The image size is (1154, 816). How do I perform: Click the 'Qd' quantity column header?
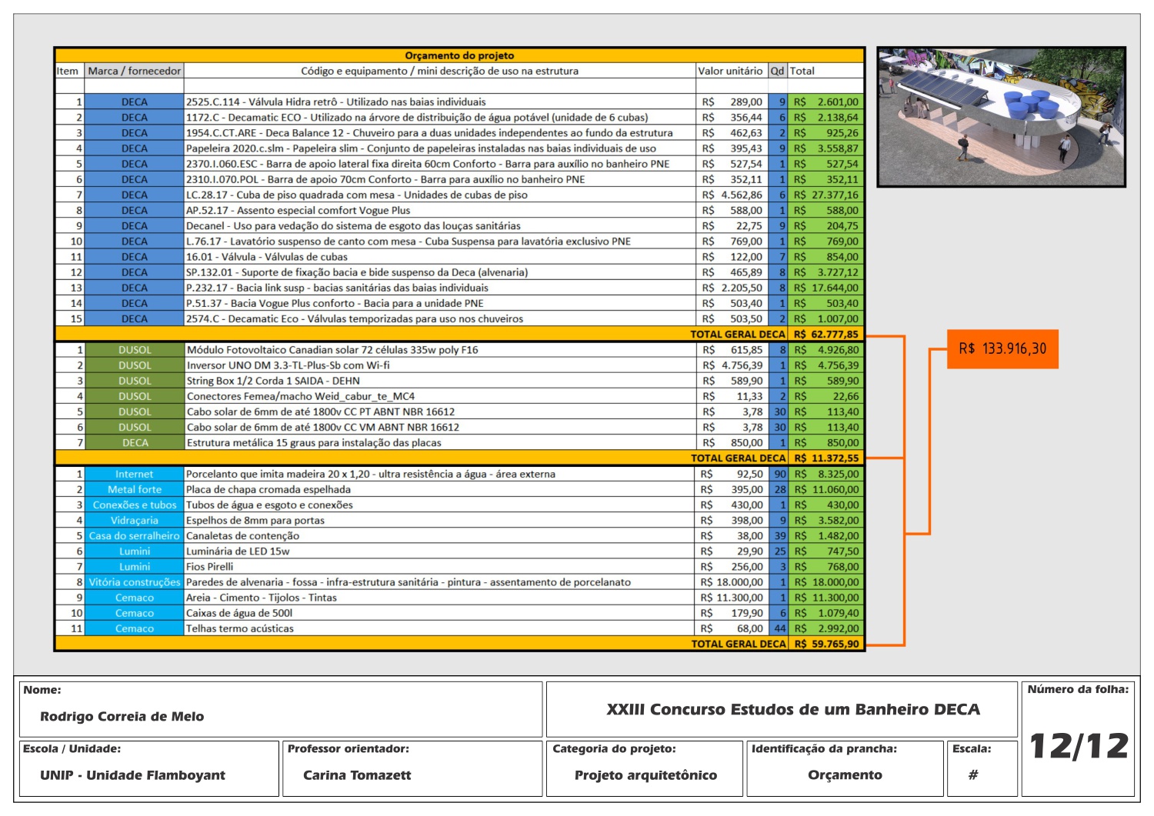coord(778,71)
